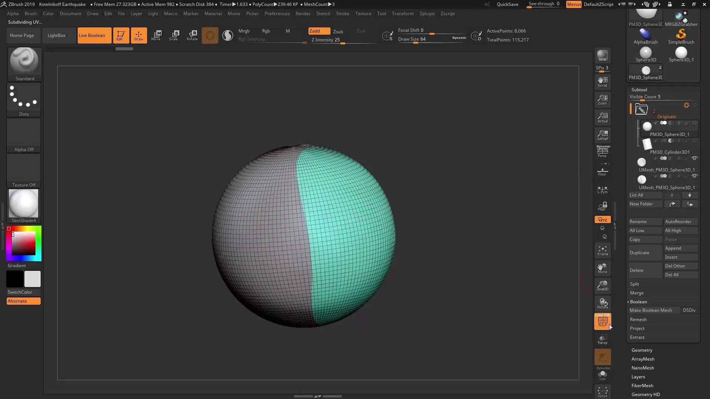Expand the NanoMesh section

click(643, 368)
